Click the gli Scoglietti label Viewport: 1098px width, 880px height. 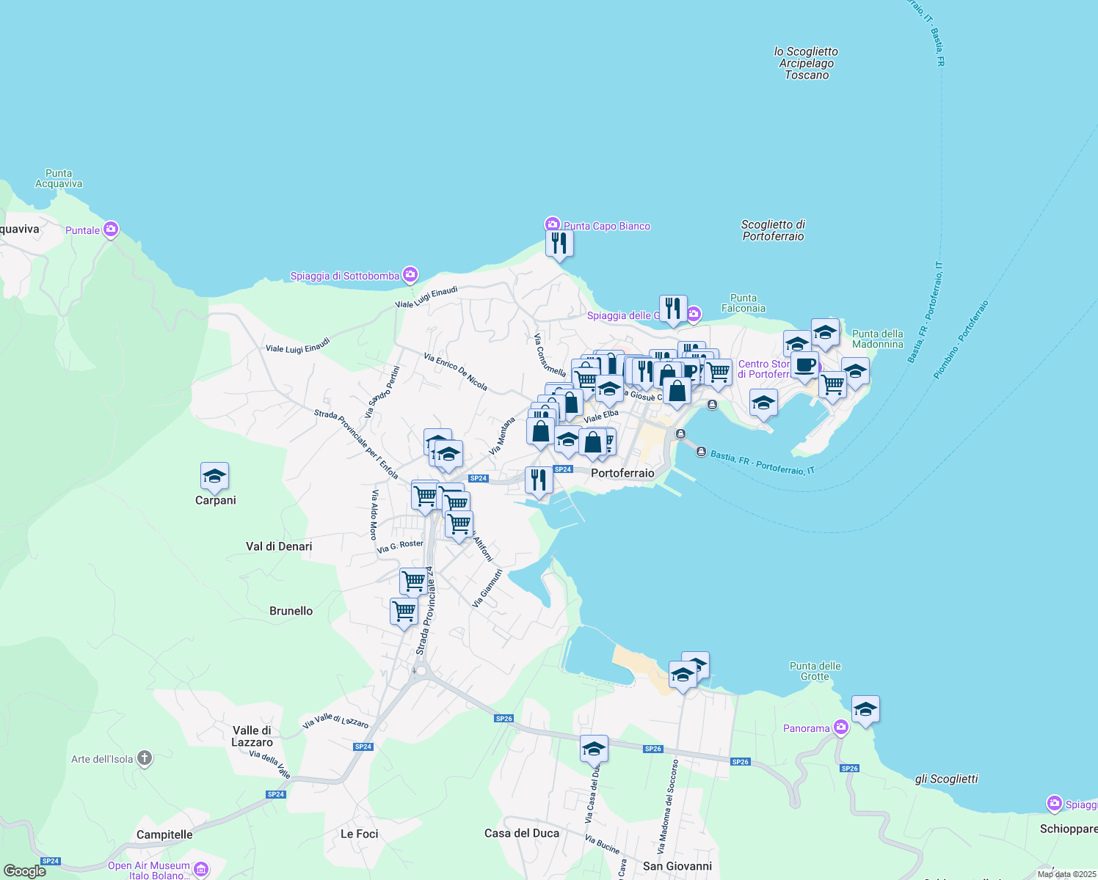click(947, 779)
